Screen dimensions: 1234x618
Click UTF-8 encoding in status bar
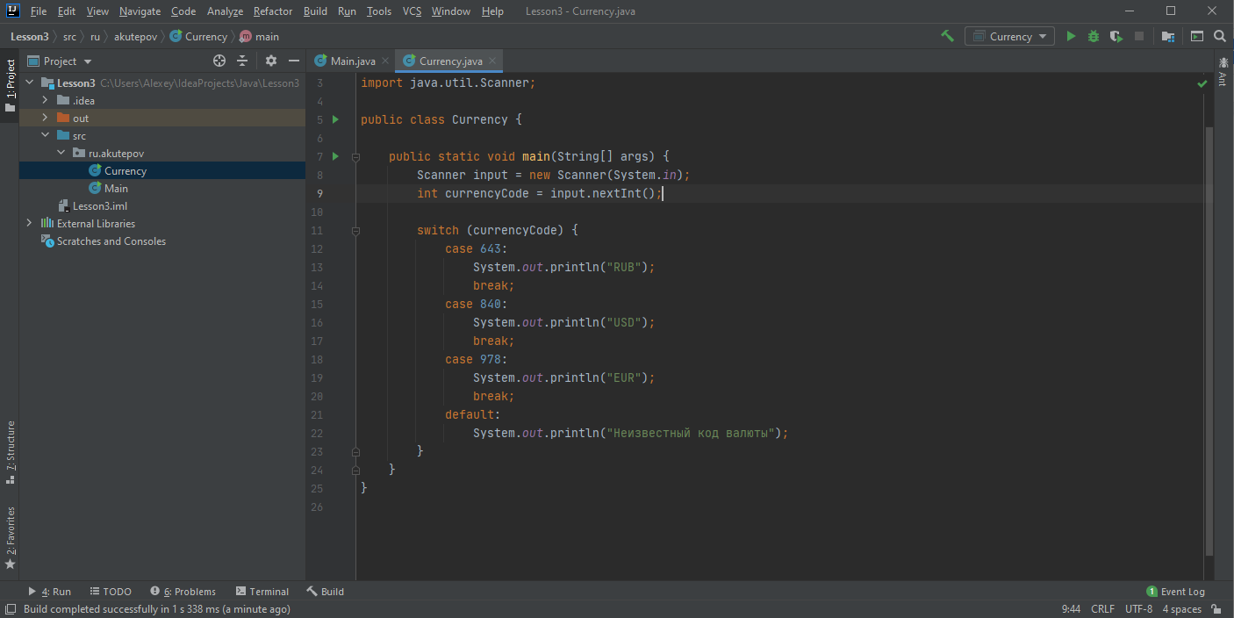(1138, 608)
